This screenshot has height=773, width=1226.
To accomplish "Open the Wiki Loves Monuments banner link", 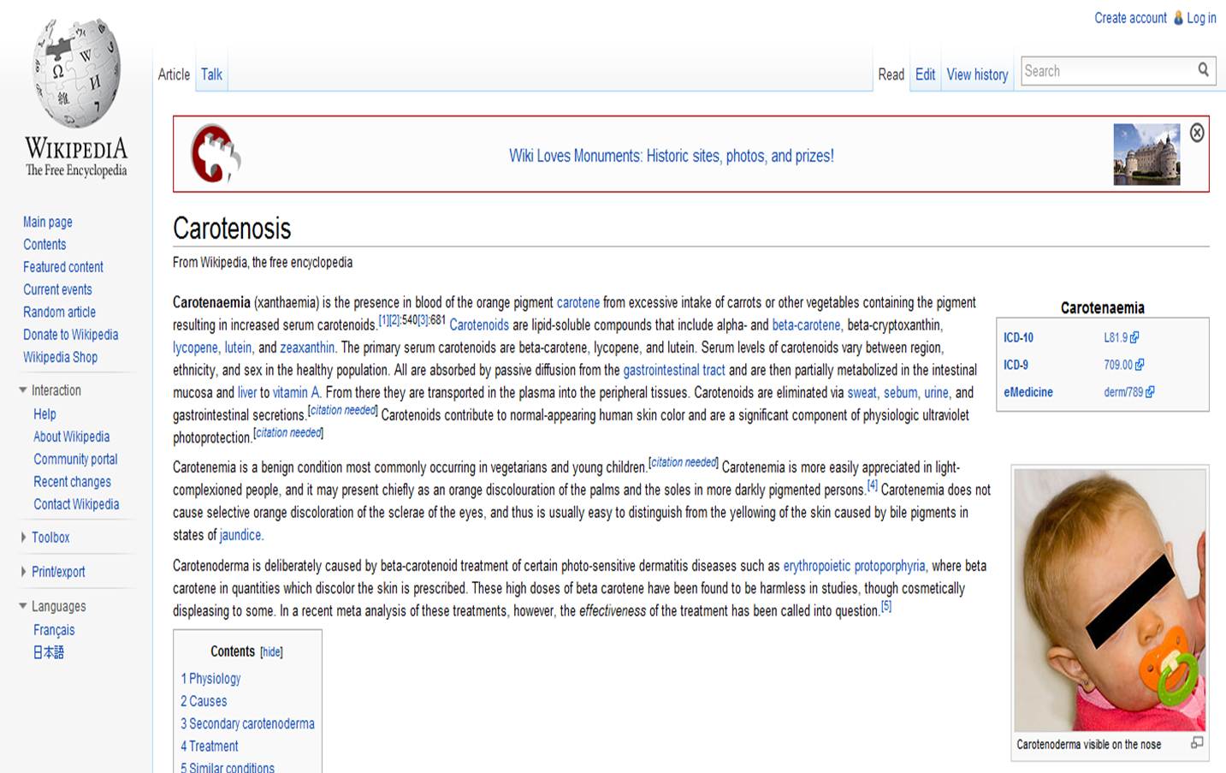I will tap(672, 156).
